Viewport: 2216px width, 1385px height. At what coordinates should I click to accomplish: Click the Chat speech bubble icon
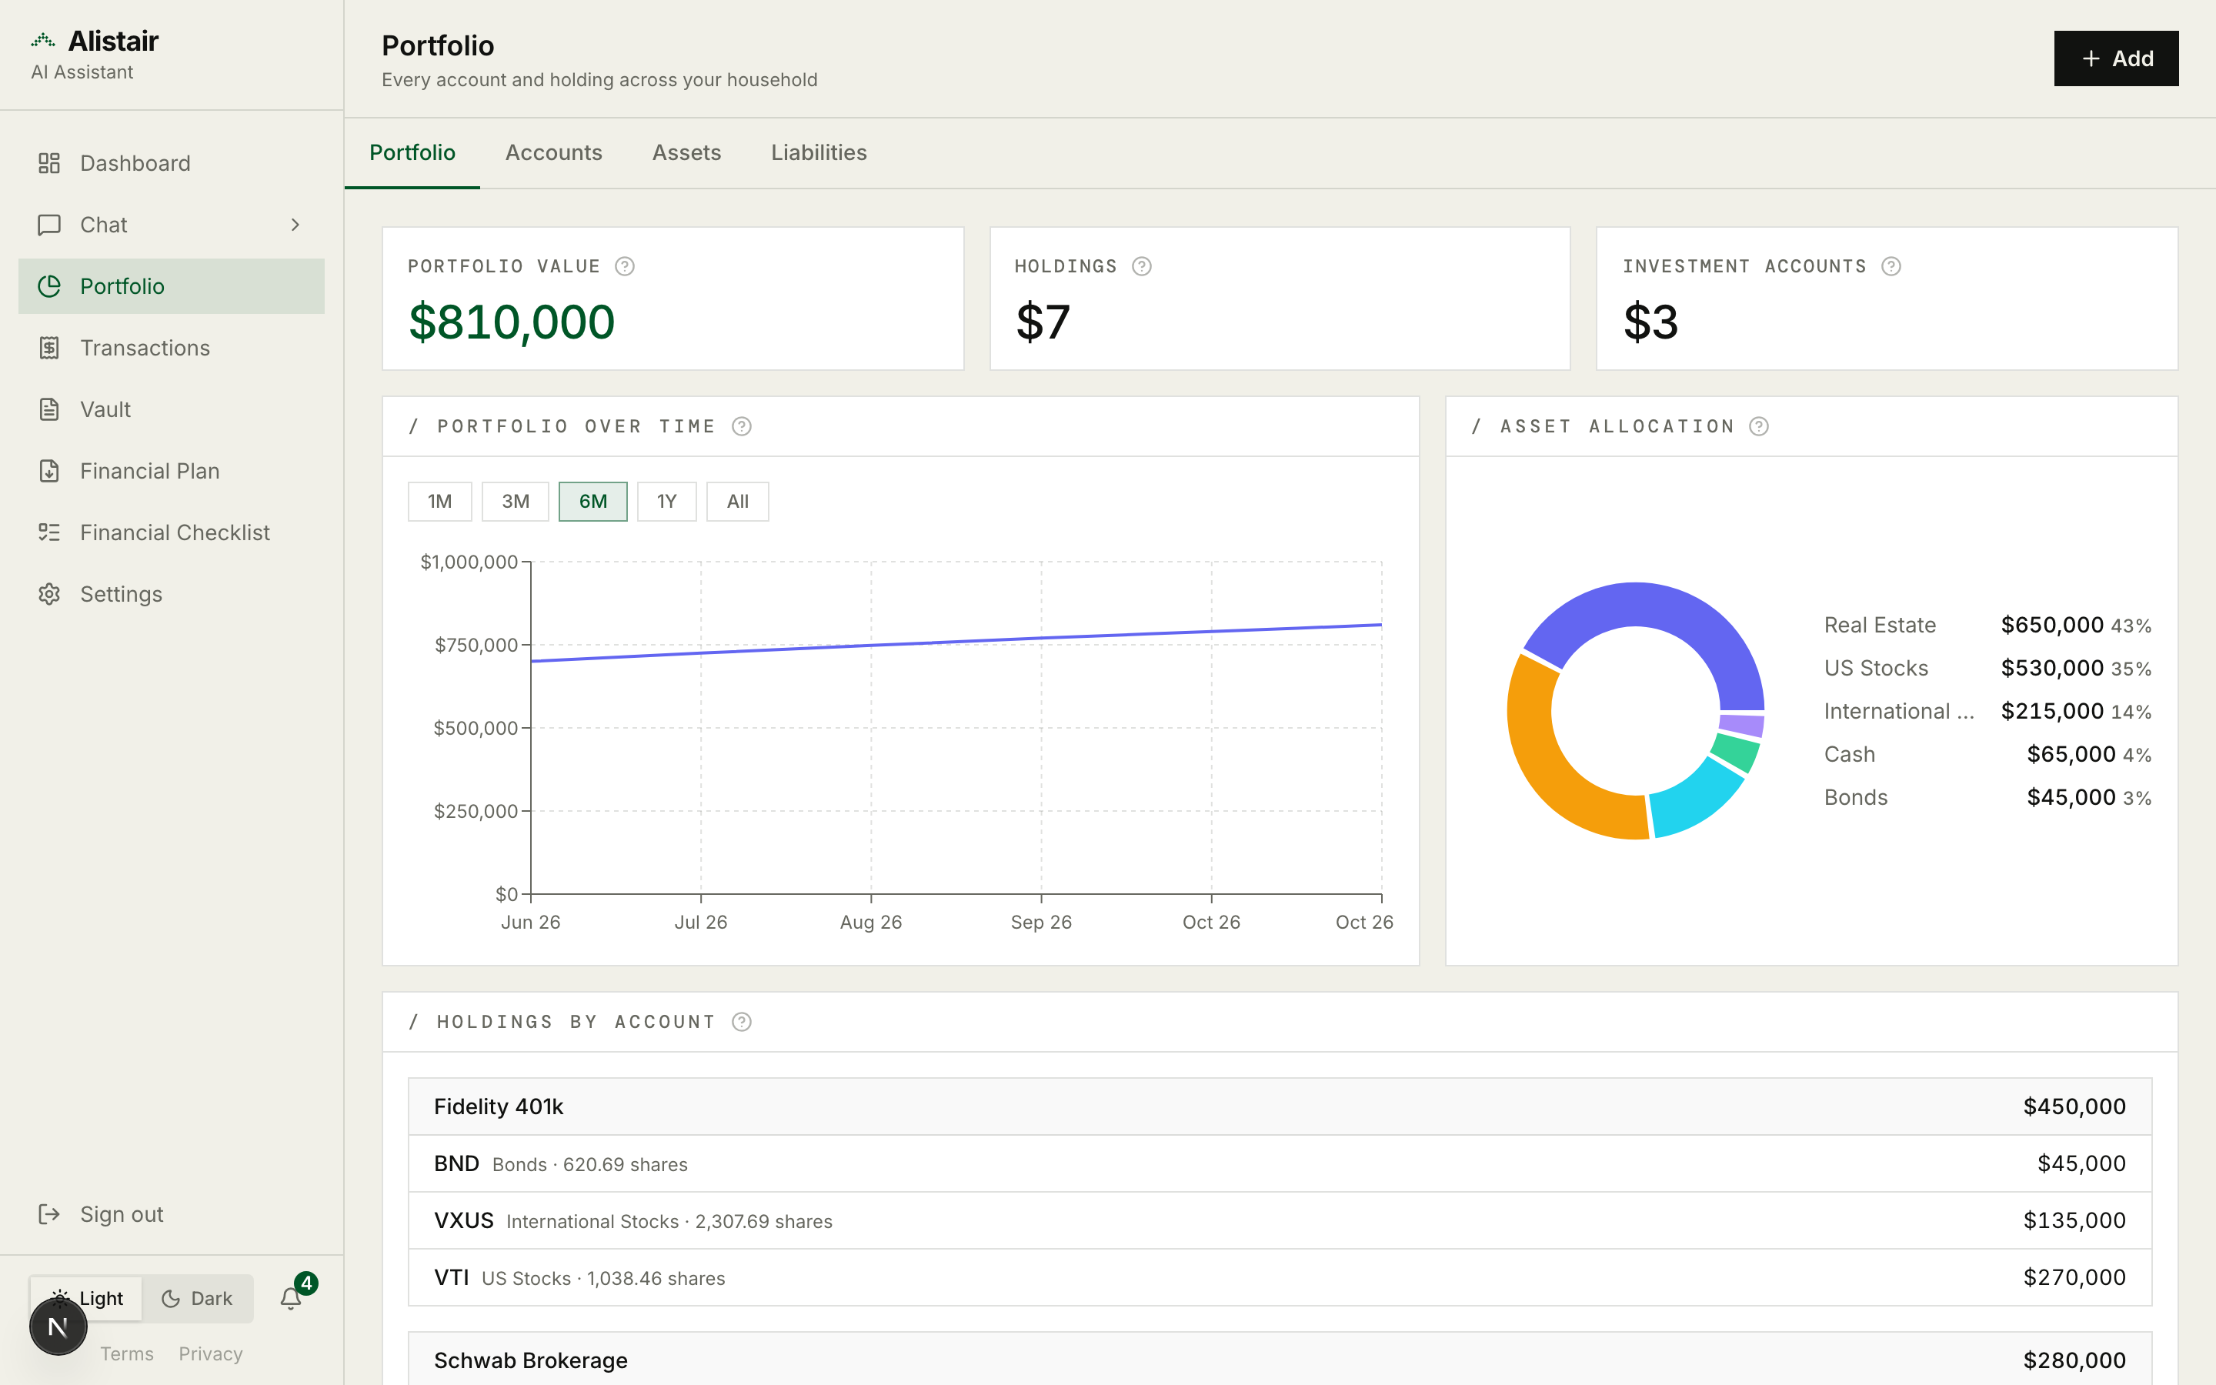pos(49,225)
